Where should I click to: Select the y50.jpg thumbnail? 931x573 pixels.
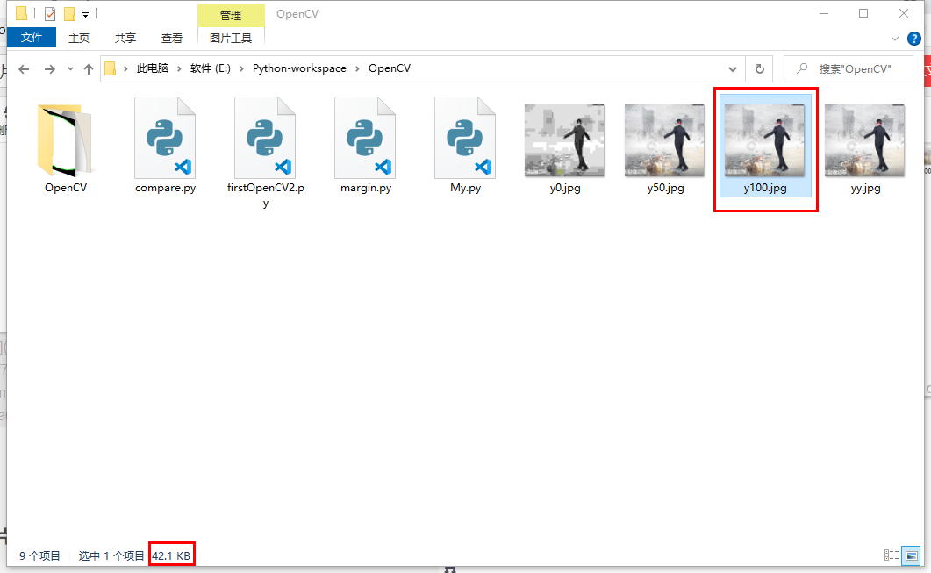(664, 140)
